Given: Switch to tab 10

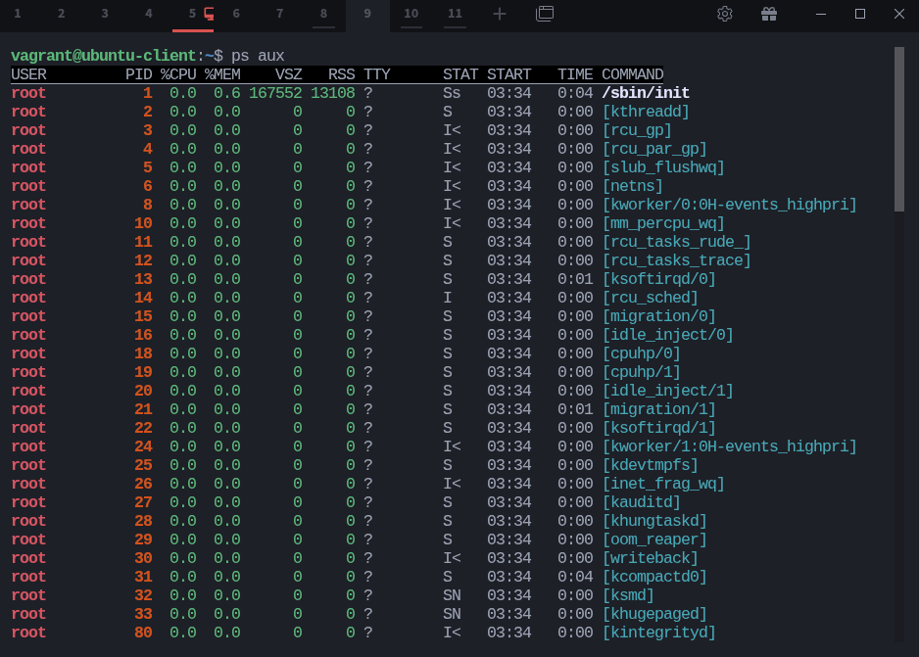Looking at the screenshot, I should [411, 15].
